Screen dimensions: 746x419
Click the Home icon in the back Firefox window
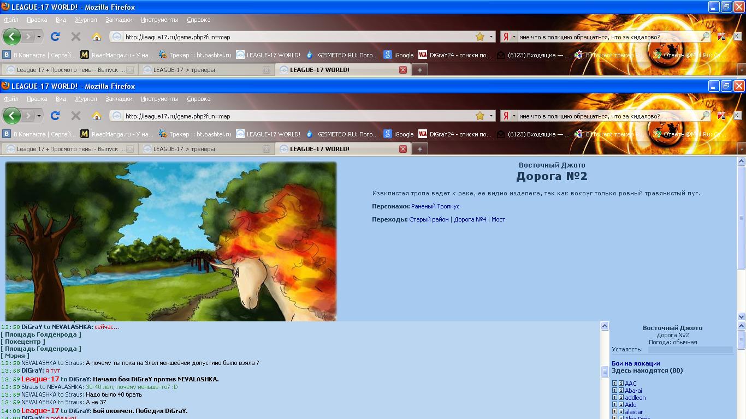97,37
